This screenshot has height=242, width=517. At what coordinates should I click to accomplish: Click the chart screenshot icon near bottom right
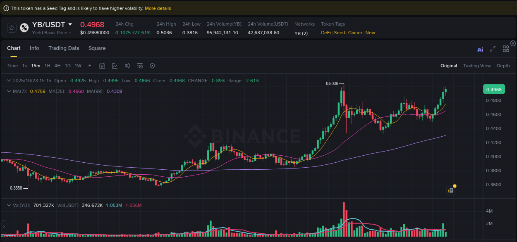tap(451, 190)
